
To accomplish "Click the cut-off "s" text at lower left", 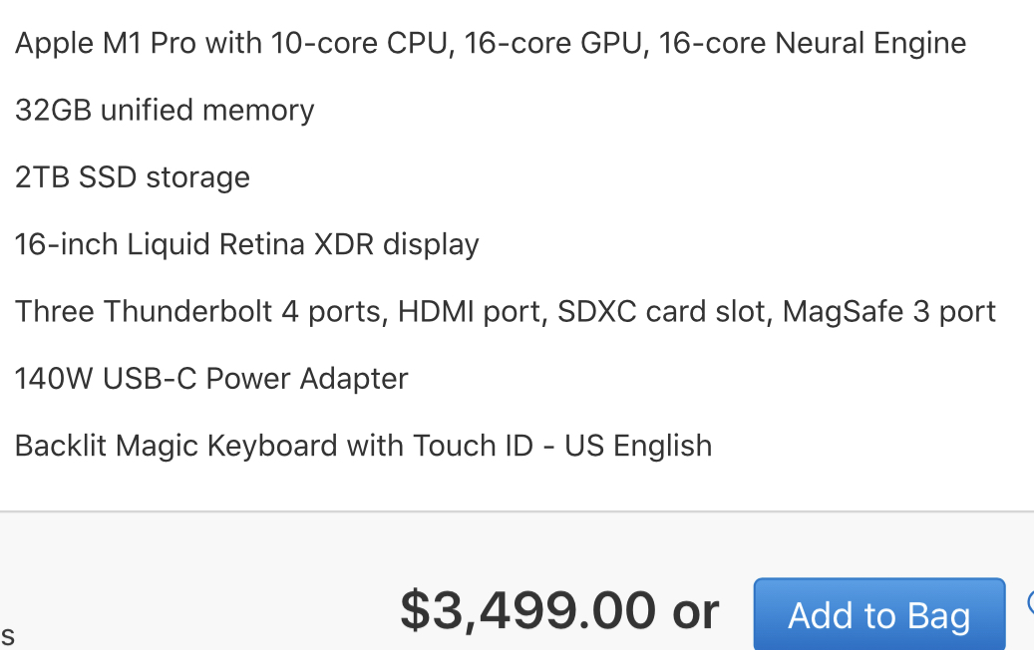I will point(7,634).
